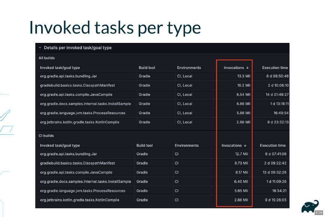Click CI, Local in All builds JavaCompile row
This screenshot has height=217, width=325.
[184, 95]
